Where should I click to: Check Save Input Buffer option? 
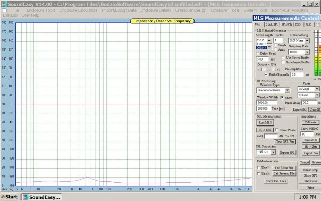point(283,62)
